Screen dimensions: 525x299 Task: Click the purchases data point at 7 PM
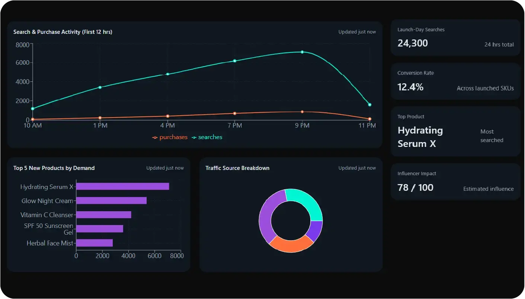pos(235,113)
